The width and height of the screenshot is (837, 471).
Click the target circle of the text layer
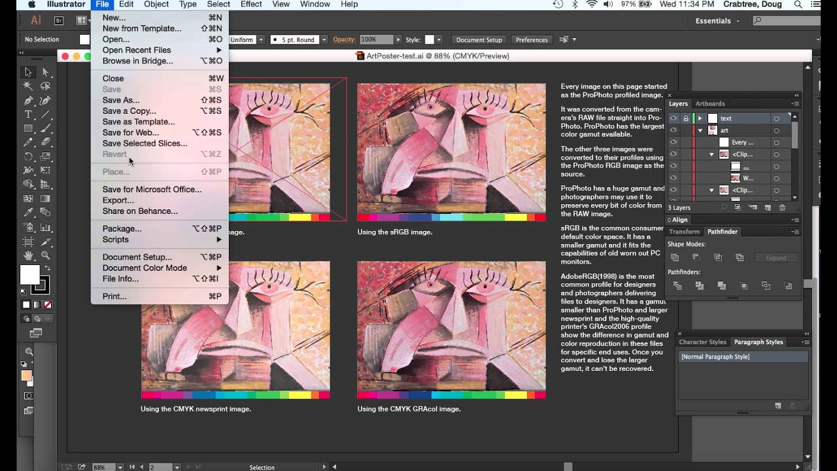pos(776,118)
